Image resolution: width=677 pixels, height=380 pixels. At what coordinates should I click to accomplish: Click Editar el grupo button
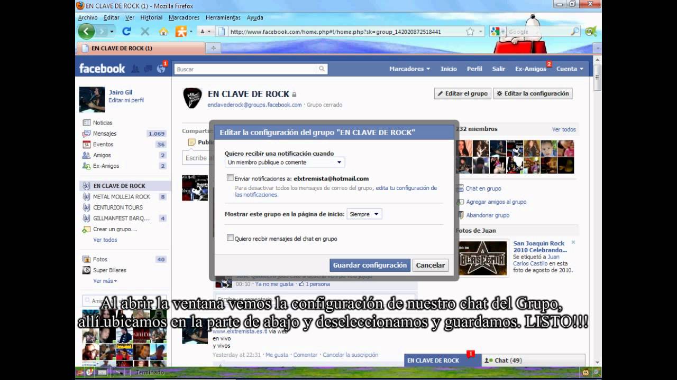pyautogui.click(x=463, y=93)
